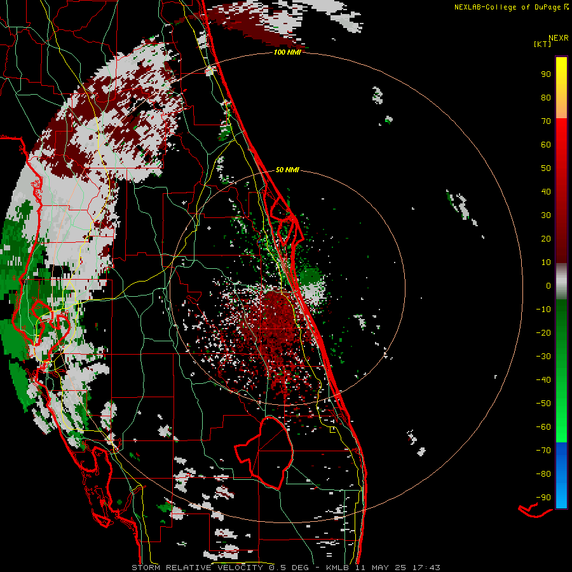Click the -80 knot scale label
Image resolution: width=572 pixels, height=572 pixels.
[543, 474]
